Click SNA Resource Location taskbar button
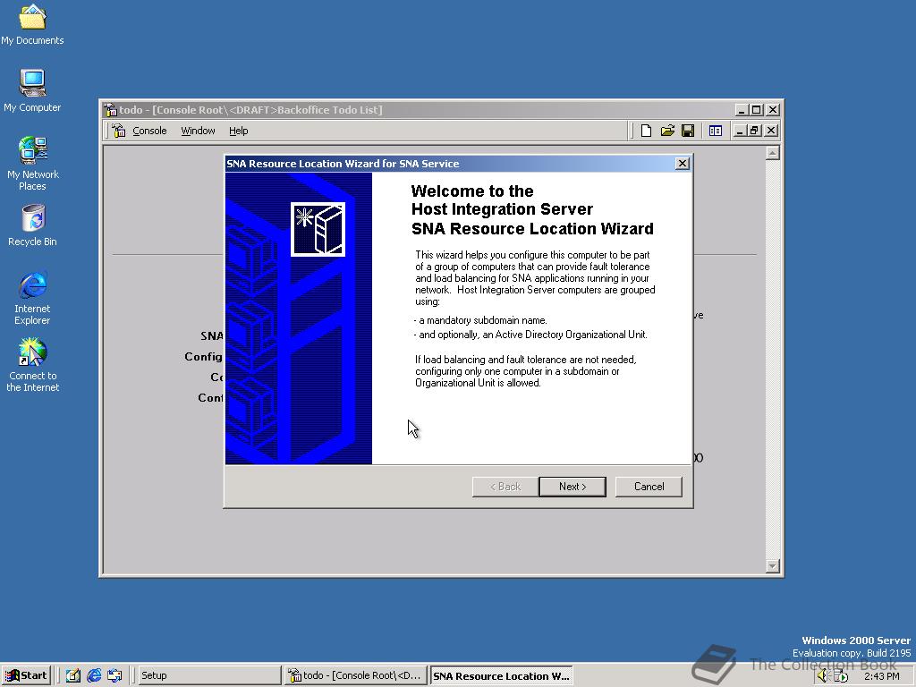Image resolution: width=916 pixels, height=687 pixels. coord(501,676)
